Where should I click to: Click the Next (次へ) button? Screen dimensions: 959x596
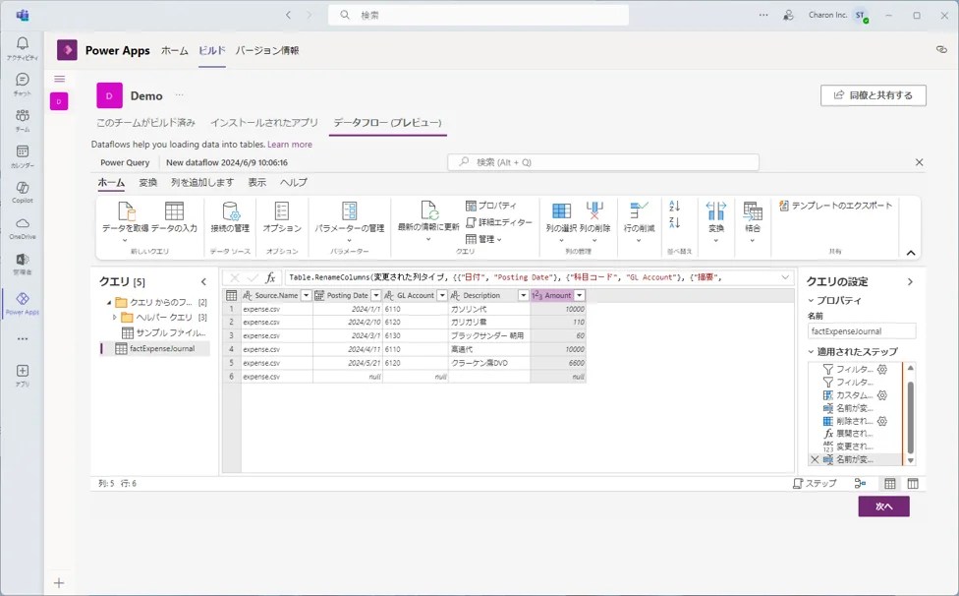tap(883, 507)
